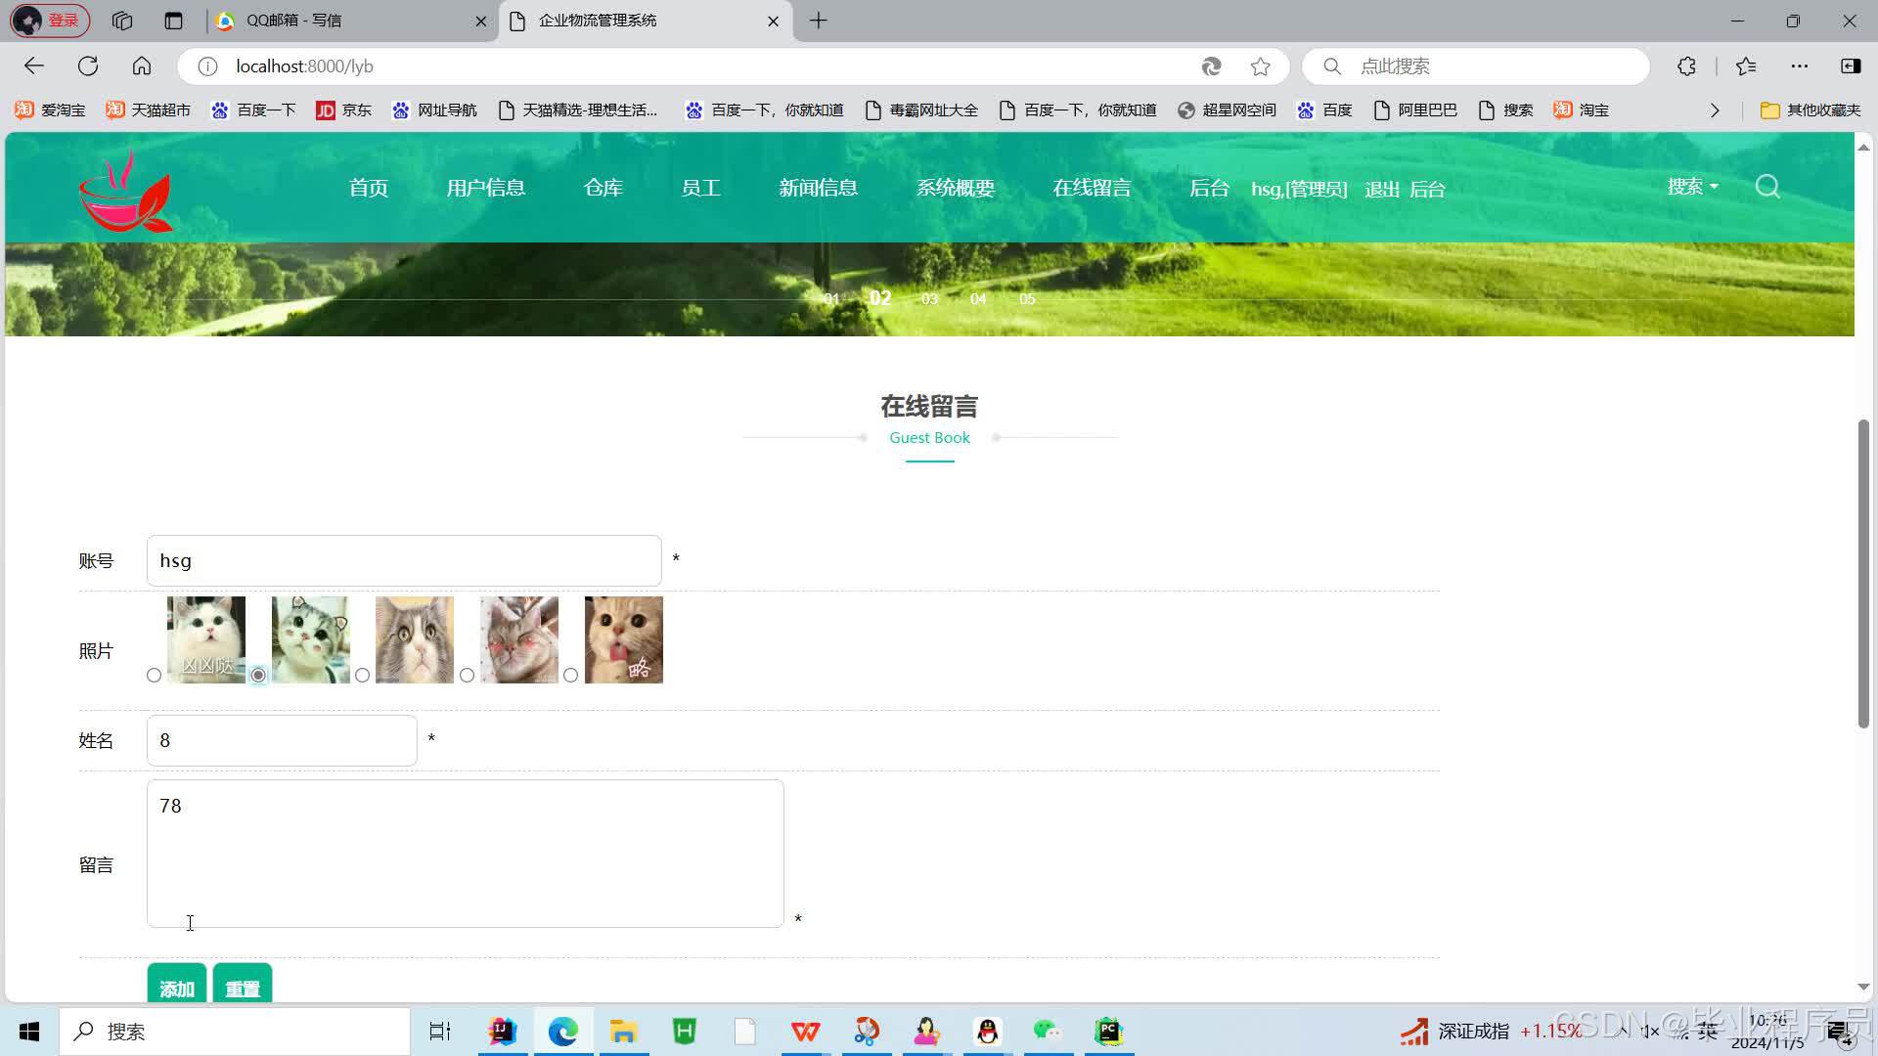Click the browser favorites star icon
The height and width of the screenshot is (1056, 1878).
(x=1260, y=66)
